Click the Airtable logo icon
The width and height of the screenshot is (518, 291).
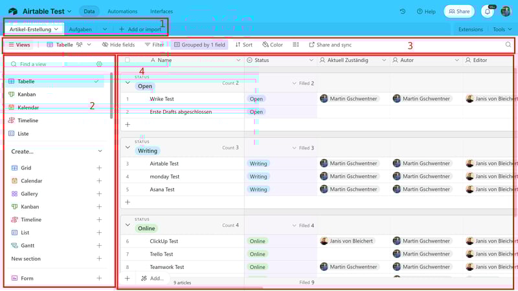coord(13,11)
